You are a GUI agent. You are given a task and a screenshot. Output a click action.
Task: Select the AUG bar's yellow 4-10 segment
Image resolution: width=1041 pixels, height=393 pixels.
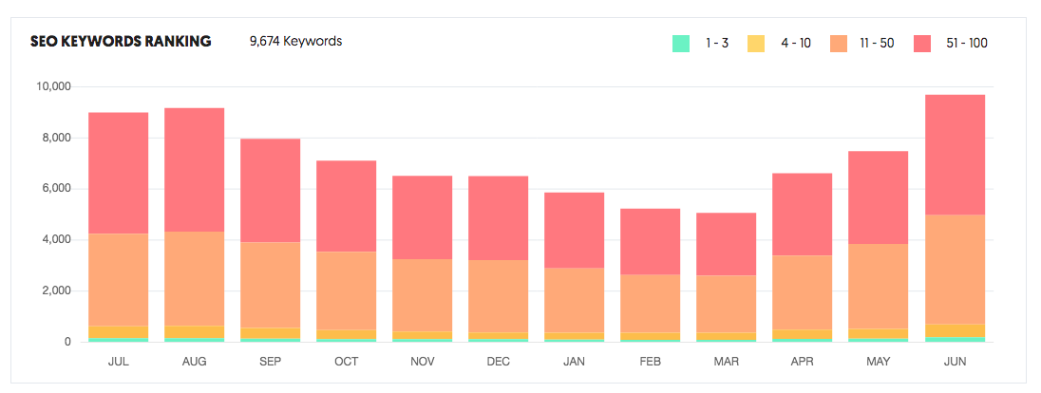(195, 332)
